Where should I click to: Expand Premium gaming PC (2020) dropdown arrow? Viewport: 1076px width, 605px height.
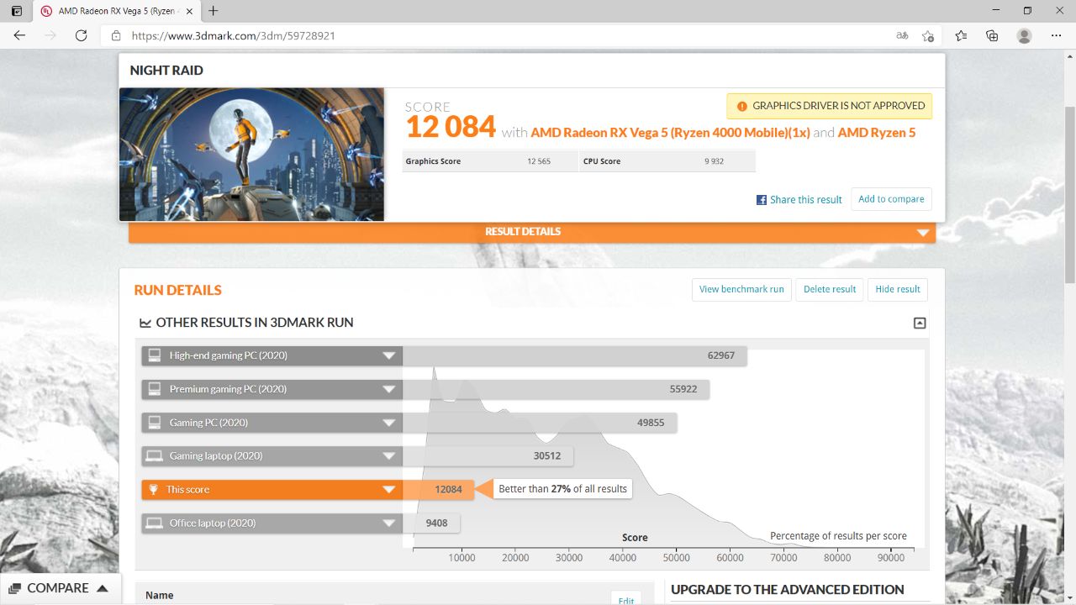point(388,389)
